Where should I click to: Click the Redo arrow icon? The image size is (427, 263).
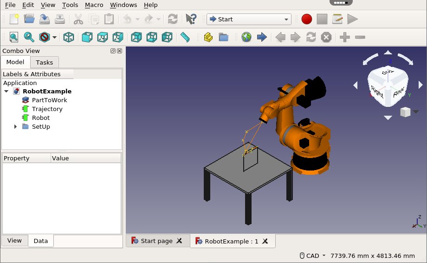[149, 19]
